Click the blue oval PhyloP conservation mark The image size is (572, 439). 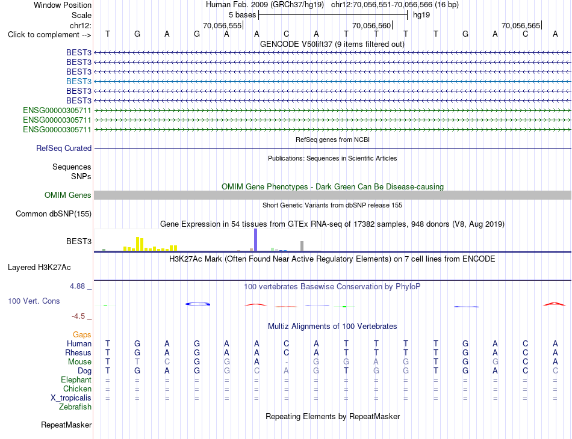click(197, 304)
